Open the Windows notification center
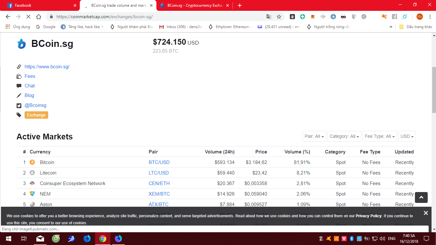Image resolution: width=436 pixels, height=245 pixels. 426,239
